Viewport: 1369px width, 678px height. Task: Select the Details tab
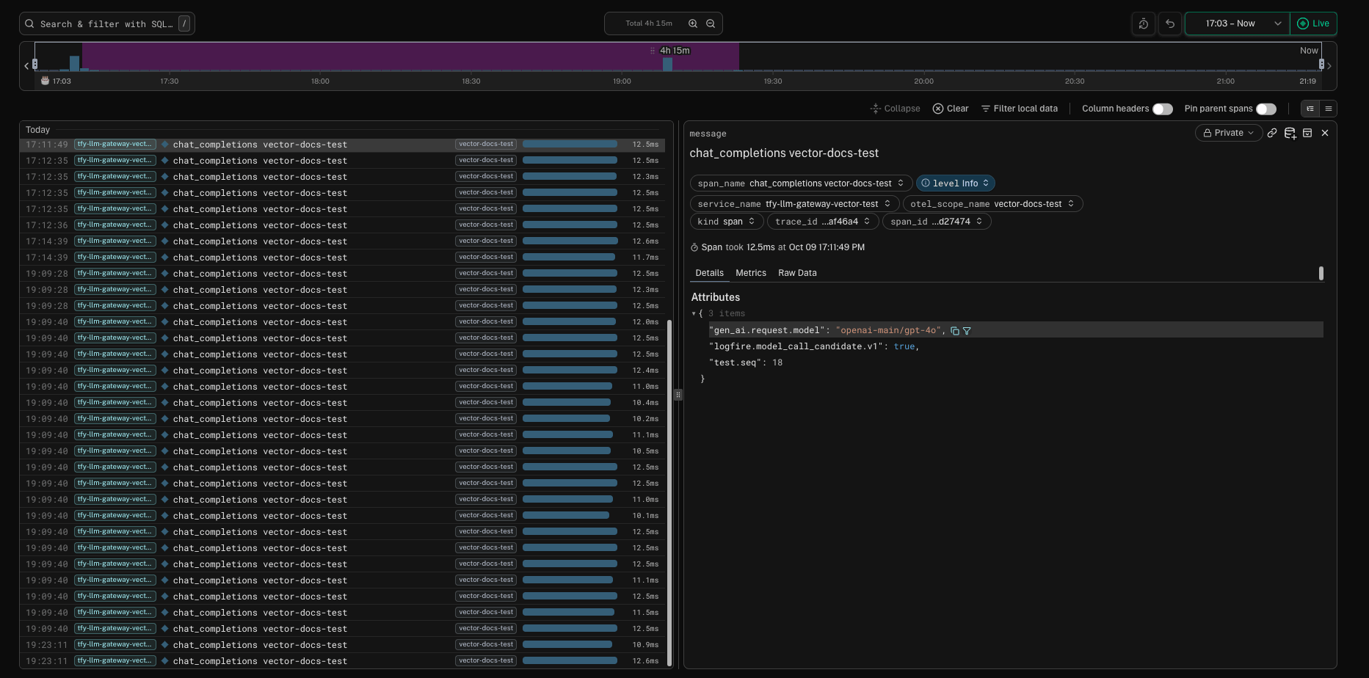(710, 273)
